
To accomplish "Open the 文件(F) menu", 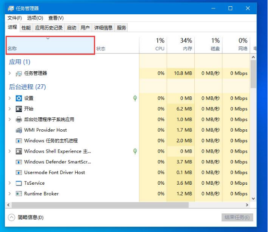I will [14, 18].
